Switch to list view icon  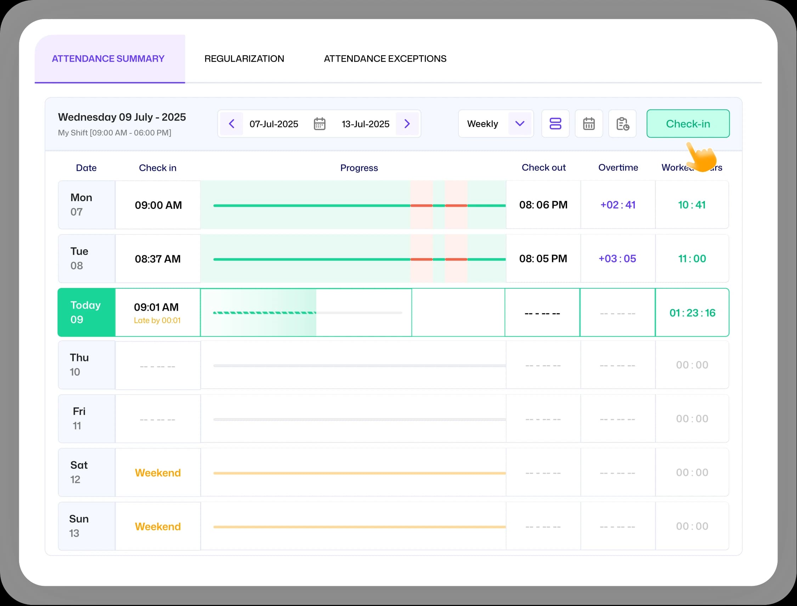point(555,124)
